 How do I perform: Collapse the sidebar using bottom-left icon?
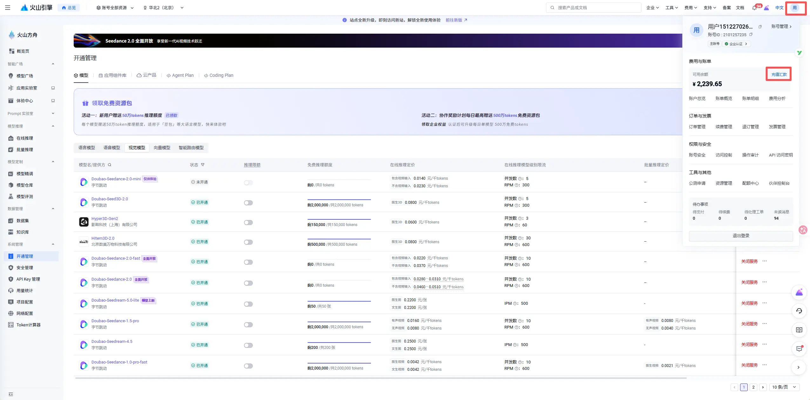point(11,394)
